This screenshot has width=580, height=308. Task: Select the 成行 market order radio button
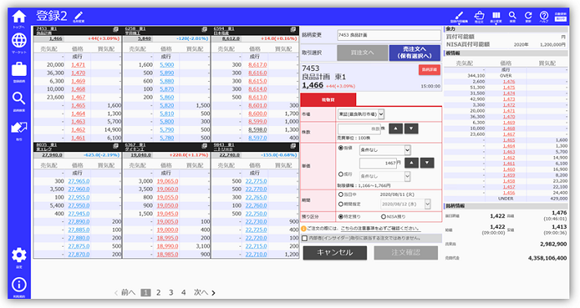click(x=341, y=174)
